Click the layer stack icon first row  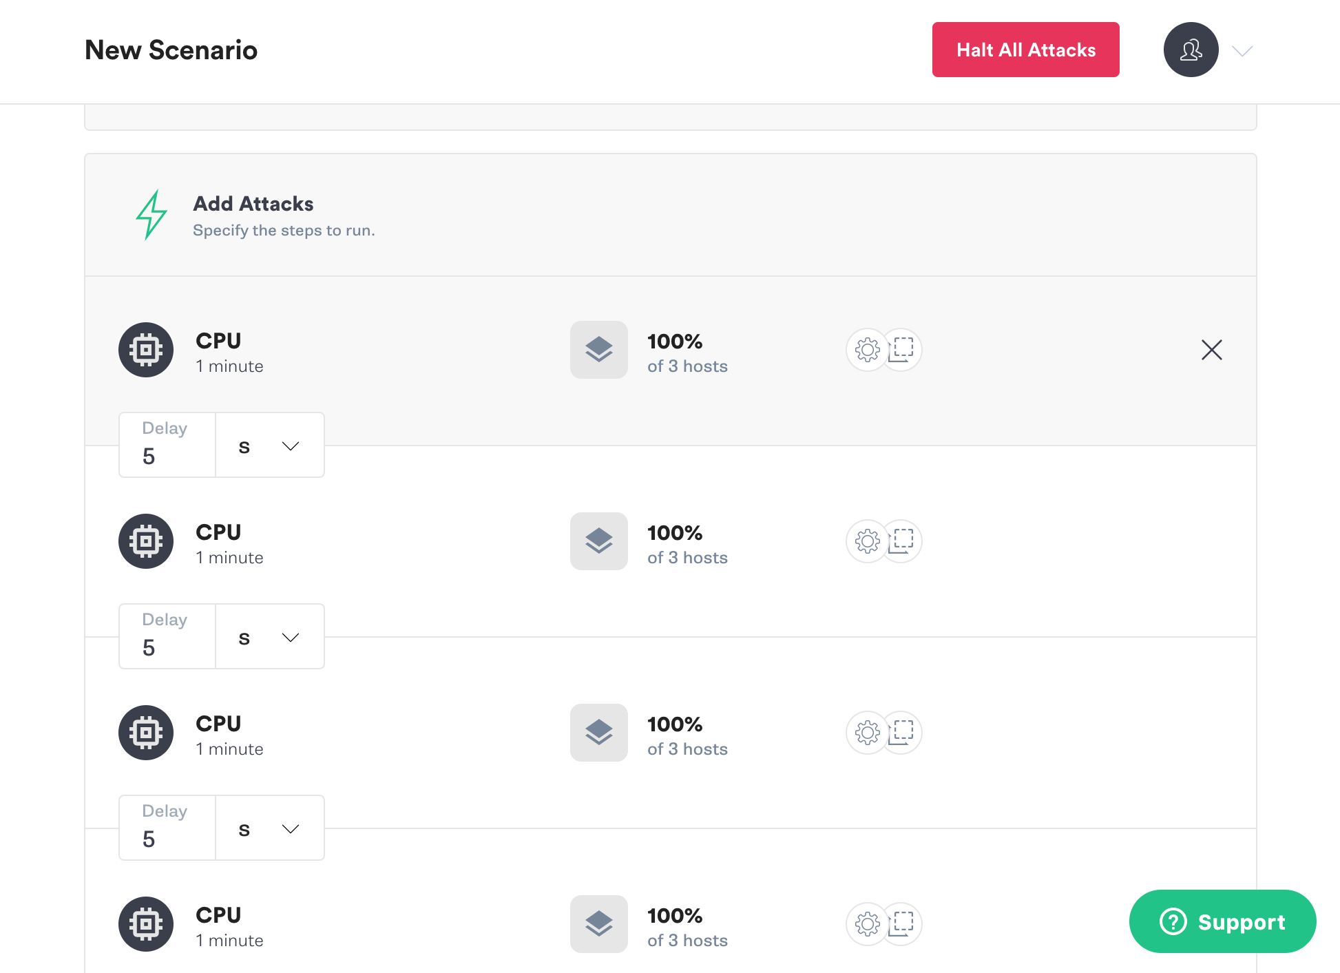600,350
